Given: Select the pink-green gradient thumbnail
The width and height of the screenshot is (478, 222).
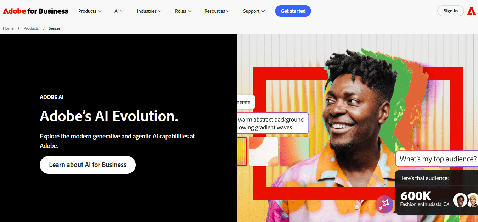Looking at the screenshot, I should tap(294, 151).
